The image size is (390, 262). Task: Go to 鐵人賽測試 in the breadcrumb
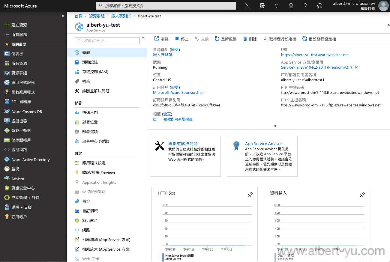point(121,16)
